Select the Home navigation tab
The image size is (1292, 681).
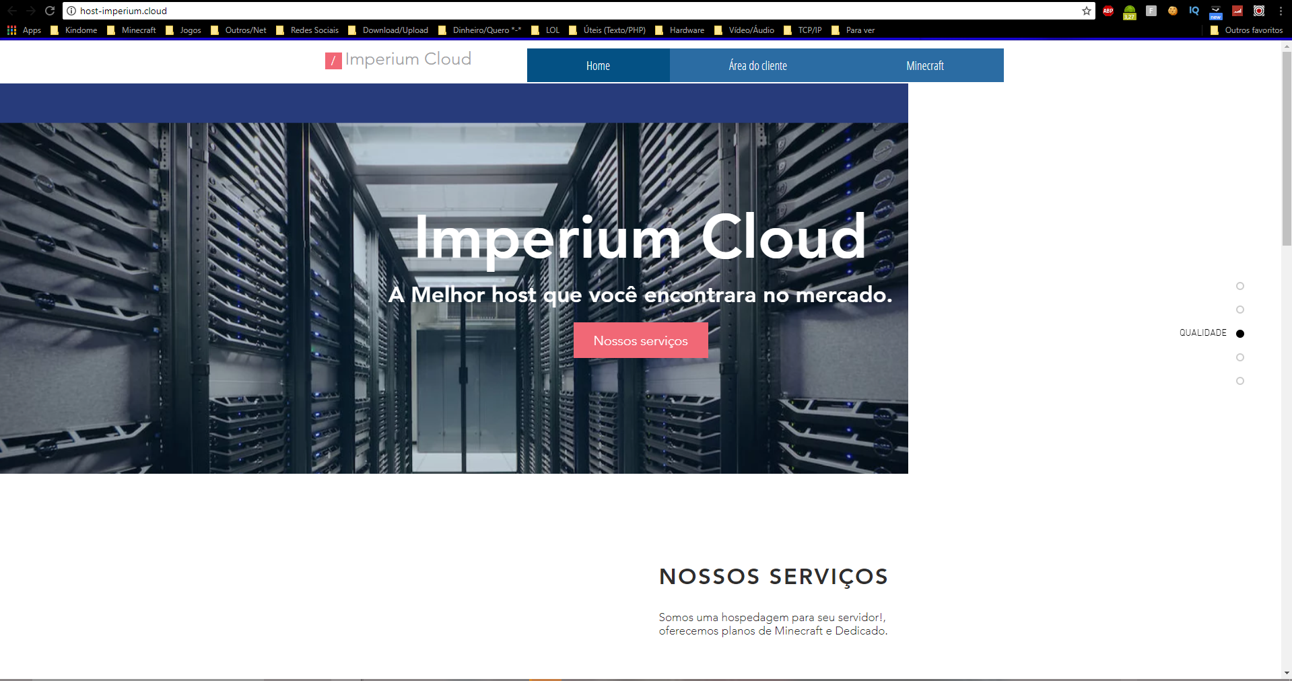(x=598, y=65)
